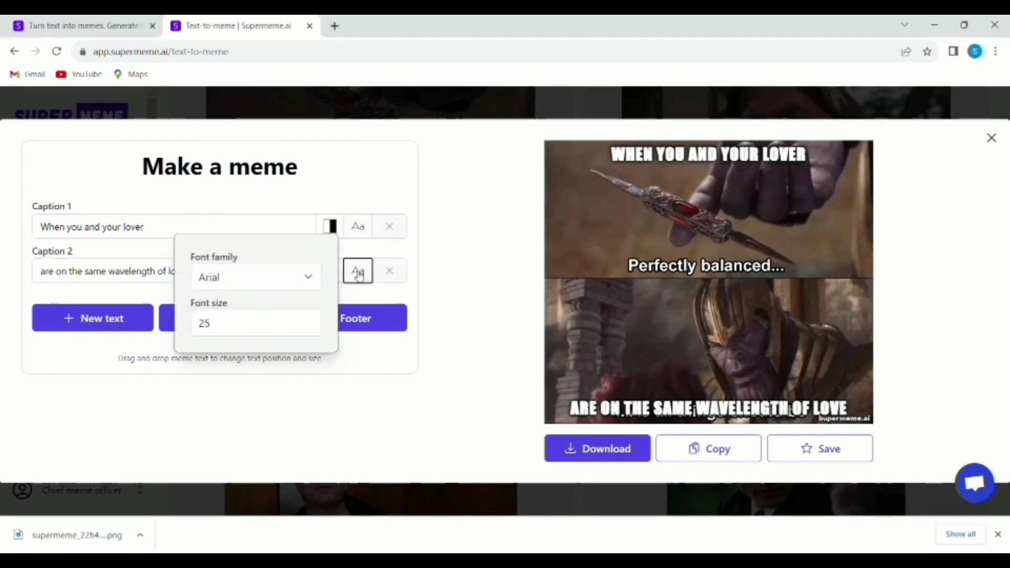Open the browser side panel
1010x568 pixels.
(953, 51)
